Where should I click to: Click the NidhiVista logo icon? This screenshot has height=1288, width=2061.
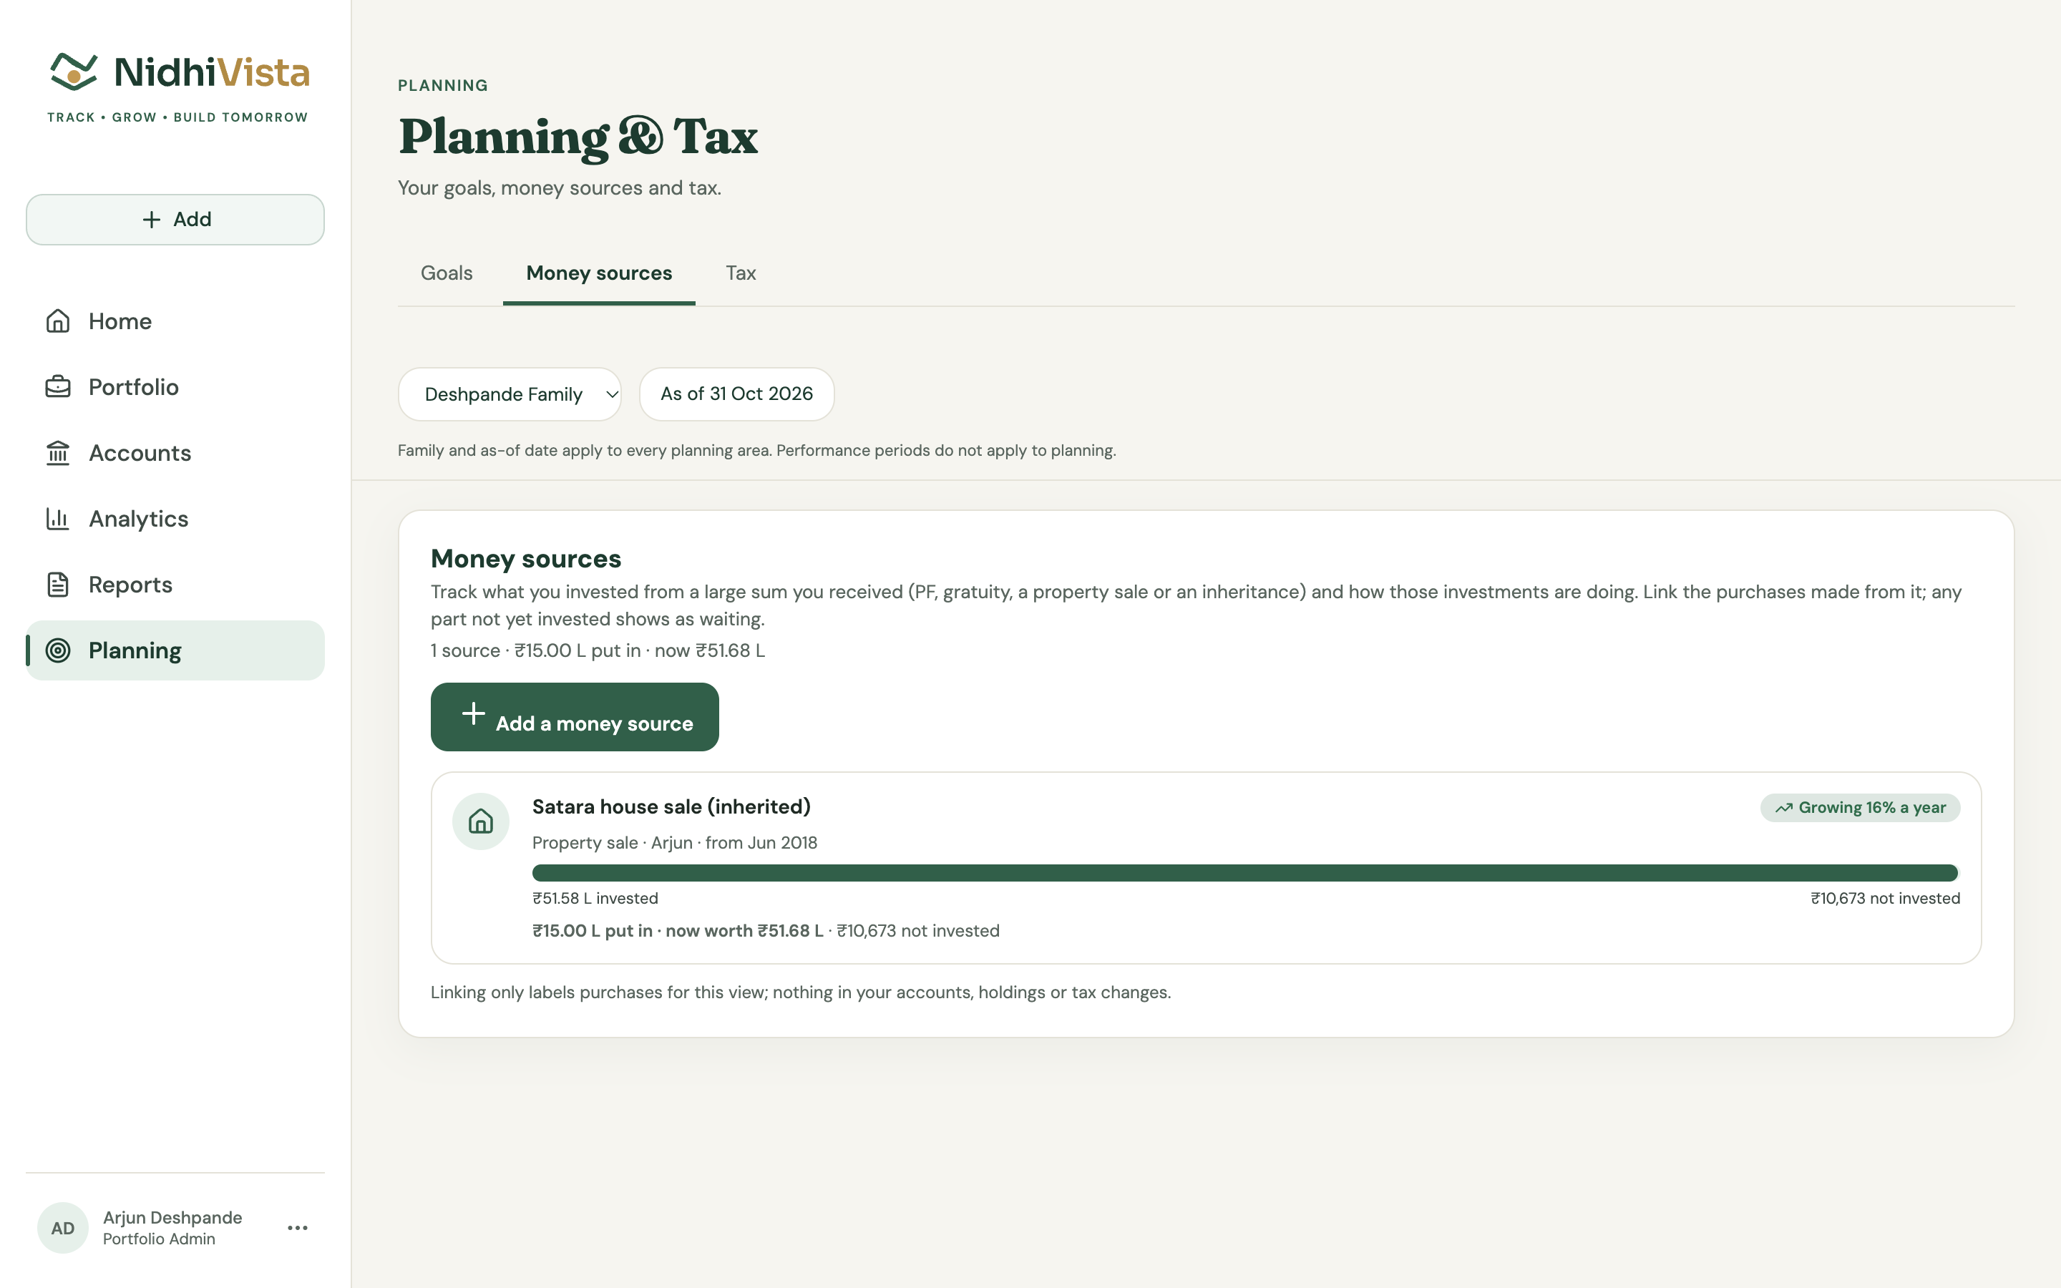tap(73, 72)
